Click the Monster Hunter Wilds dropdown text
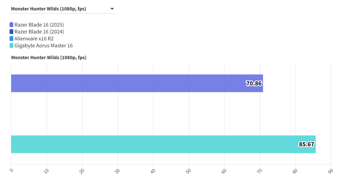Image resolution: width=343 pixels, height=178 pixels. pyautogui.click(x=49, y=9)
